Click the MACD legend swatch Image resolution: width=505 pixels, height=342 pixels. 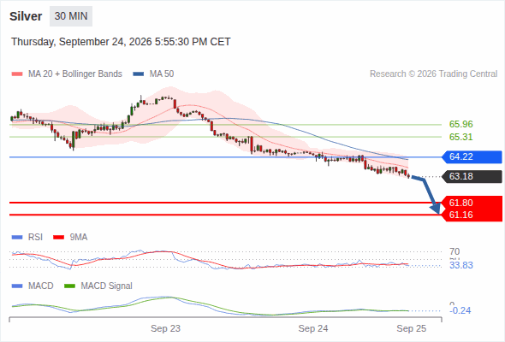17,286
